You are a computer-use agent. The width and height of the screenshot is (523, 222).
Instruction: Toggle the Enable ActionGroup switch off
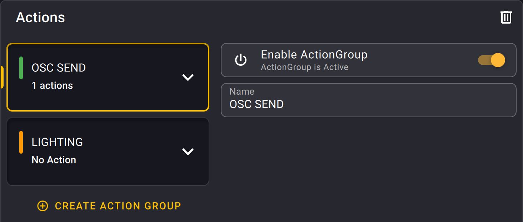[492, 60]
